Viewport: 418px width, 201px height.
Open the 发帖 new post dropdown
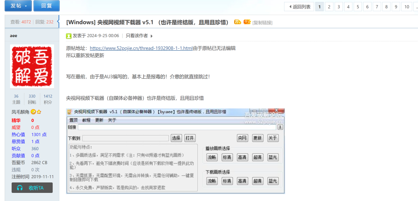pyautogui.click(x=18, y=6)
